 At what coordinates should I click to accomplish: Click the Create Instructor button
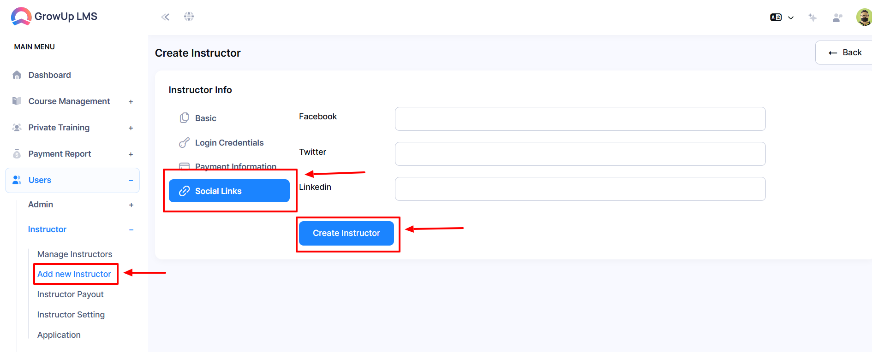pyautogui.click(x=346, y=233)
